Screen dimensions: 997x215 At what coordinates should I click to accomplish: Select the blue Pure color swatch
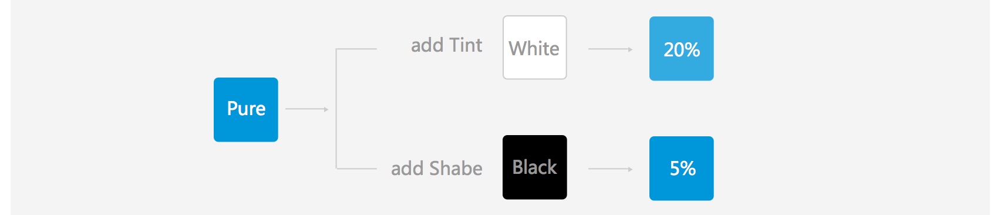point(246,109)
